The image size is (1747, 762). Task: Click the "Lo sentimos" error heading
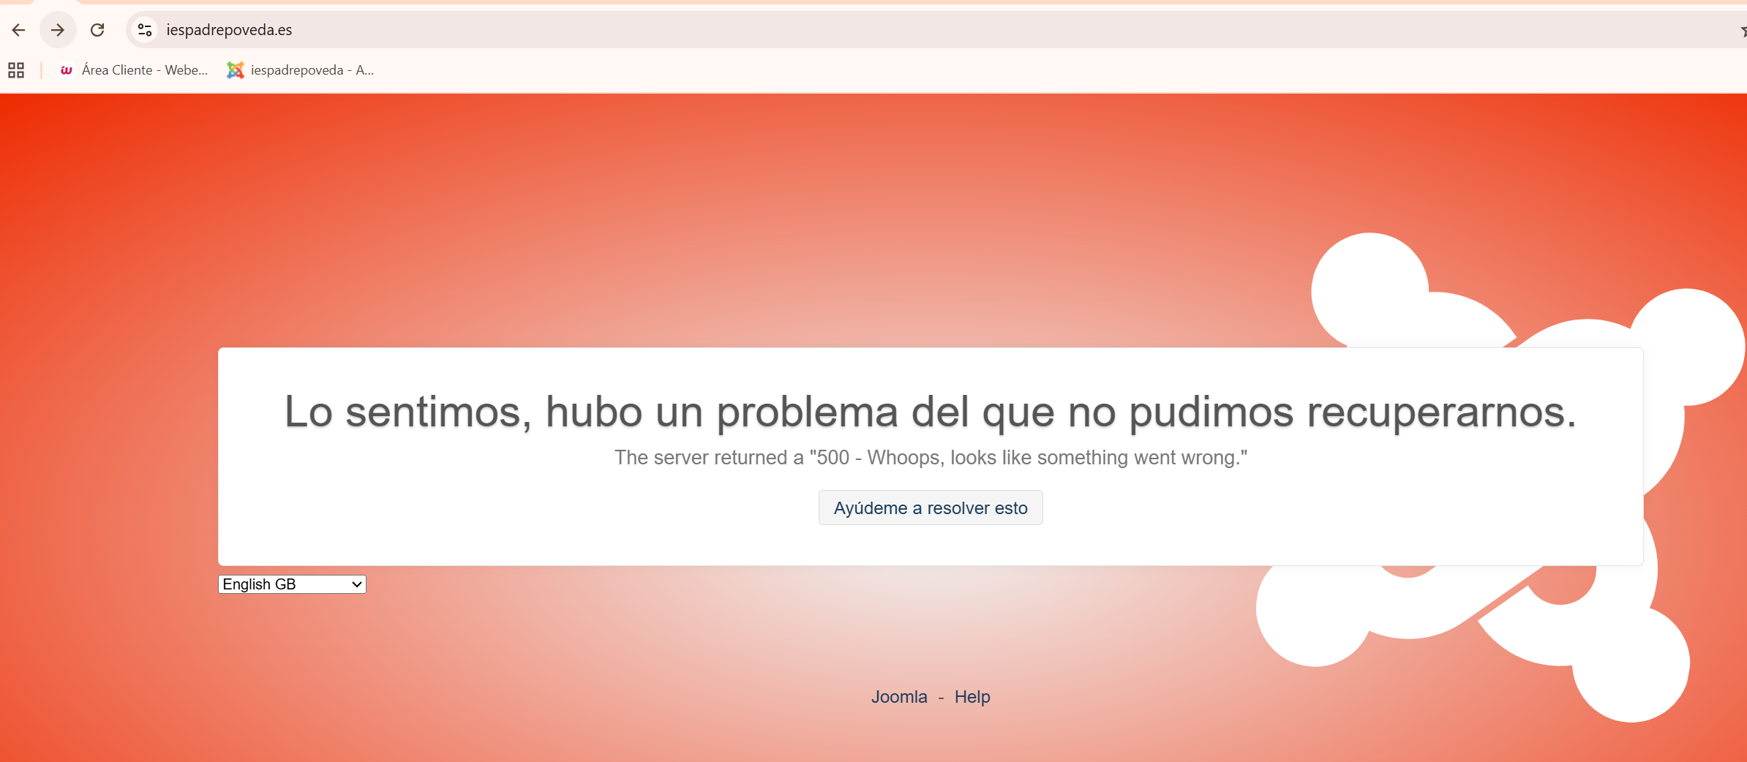(x=930, y=412)
